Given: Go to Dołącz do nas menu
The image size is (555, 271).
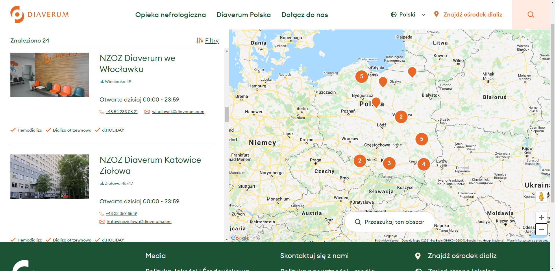Looking at the screenshot, I should [x=305, y=15].
